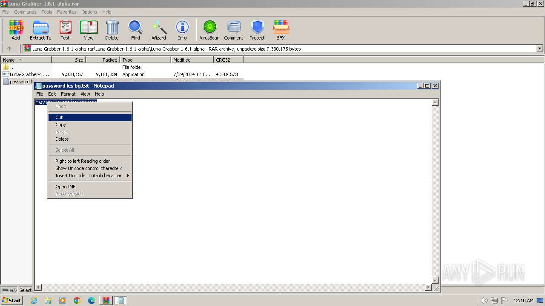This screenshot has height=306, width=545.
Task: Switch to WinRAR taskbar button
Action: coord(106,300)
